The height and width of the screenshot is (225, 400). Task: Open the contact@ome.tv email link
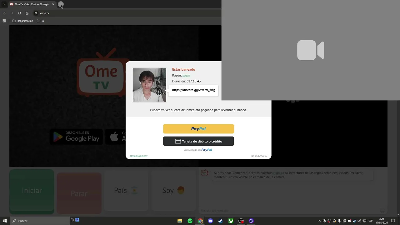[138, 156]
